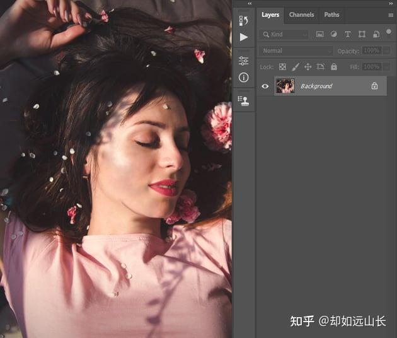
Task: Select the Background layer thumbnail
Action: (285, 86)
